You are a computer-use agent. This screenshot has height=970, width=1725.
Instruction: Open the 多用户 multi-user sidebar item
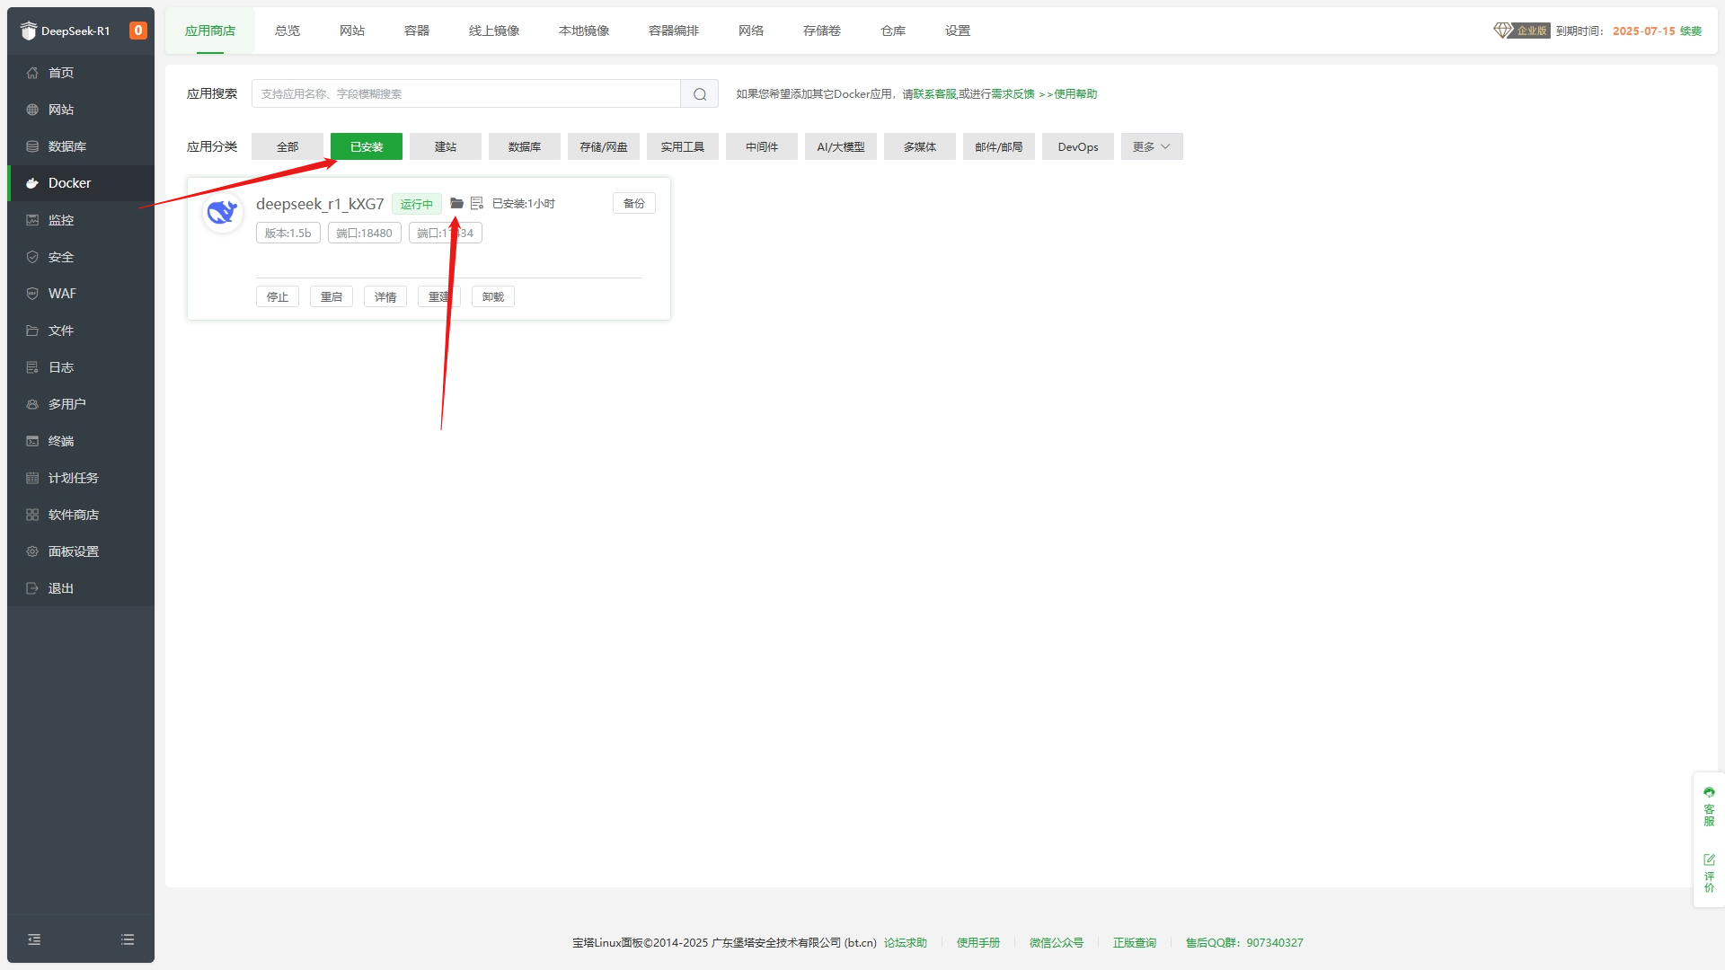point(81,404)
